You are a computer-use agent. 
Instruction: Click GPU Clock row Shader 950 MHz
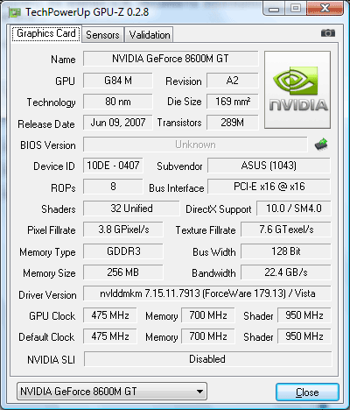click(x=304, y=315)
